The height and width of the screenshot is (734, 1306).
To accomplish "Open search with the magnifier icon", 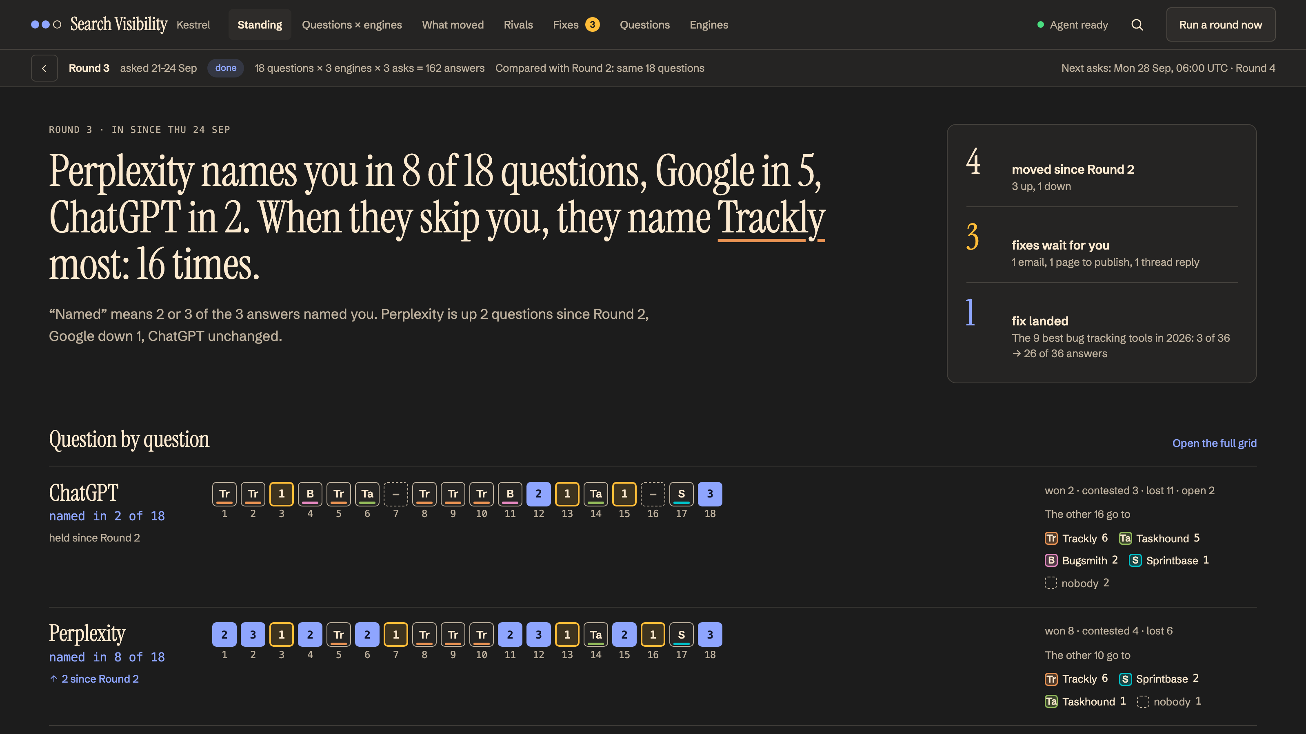I will pos(1137,25).
